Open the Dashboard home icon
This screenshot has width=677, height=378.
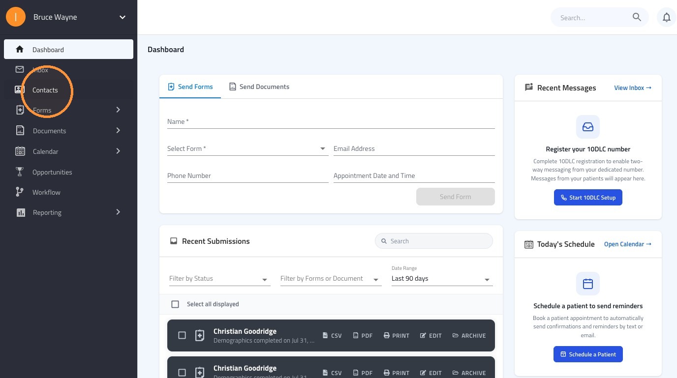pyautogui.click(x=20, y=49)
